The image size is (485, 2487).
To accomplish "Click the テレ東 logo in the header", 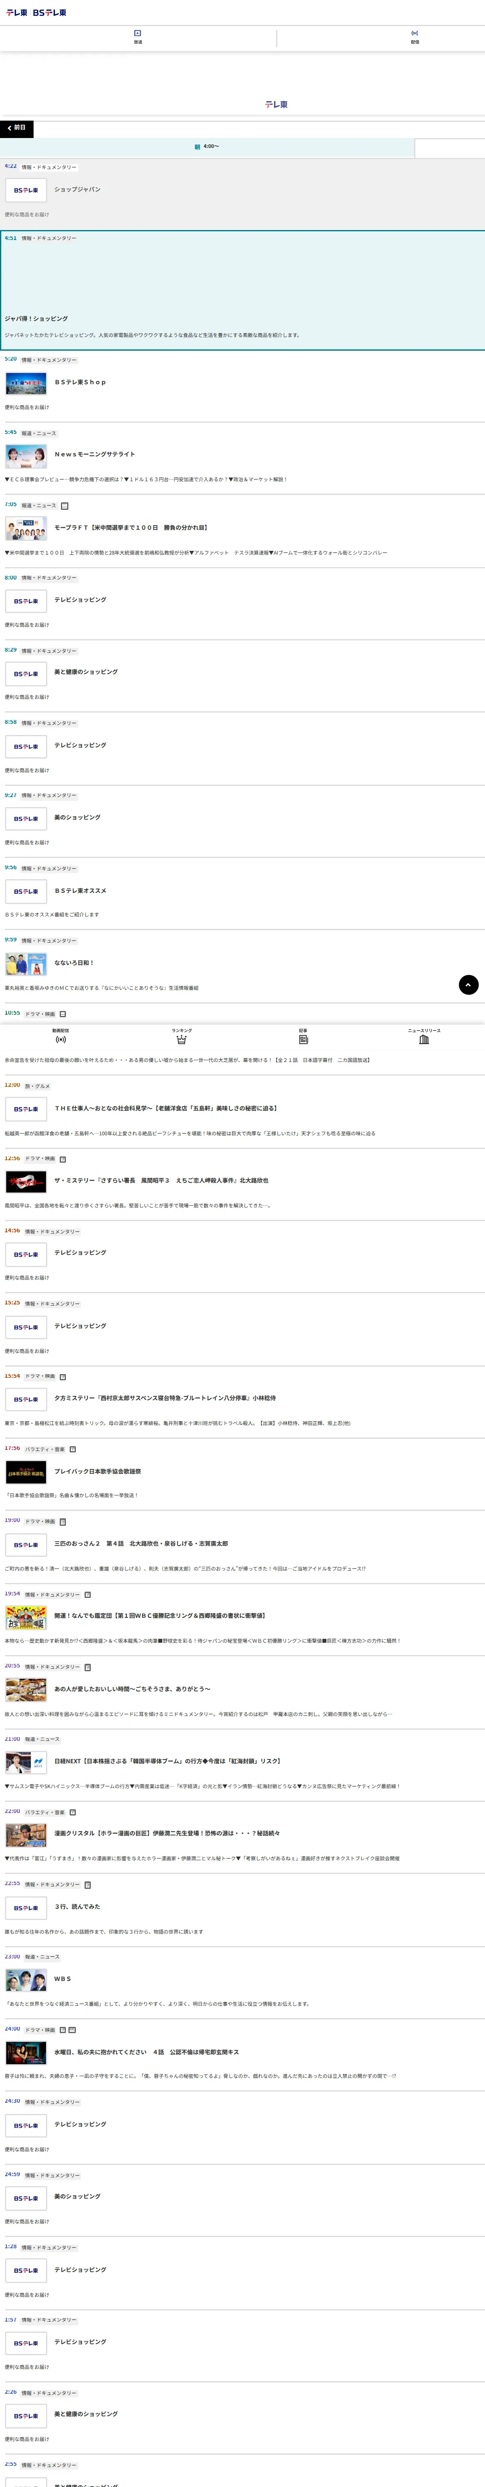I will click(17, 12).
